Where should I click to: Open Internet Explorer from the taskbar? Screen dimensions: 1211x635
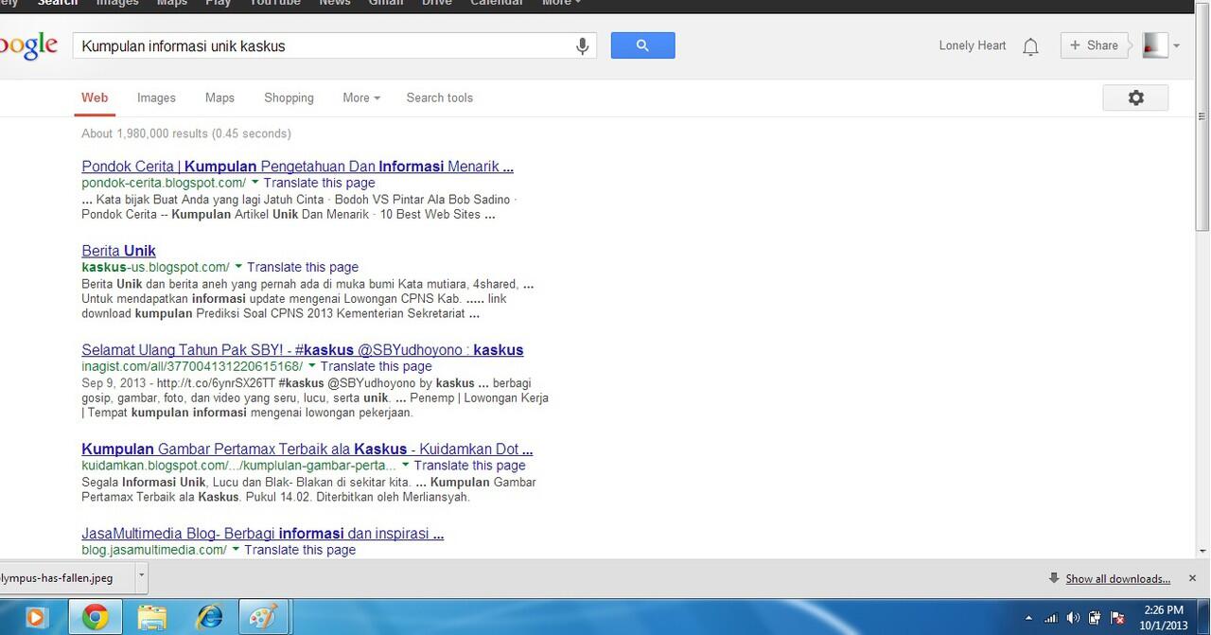click(x=208, y=618)
